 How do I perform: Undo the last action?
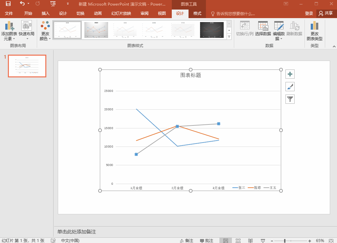tap(22, 3)
